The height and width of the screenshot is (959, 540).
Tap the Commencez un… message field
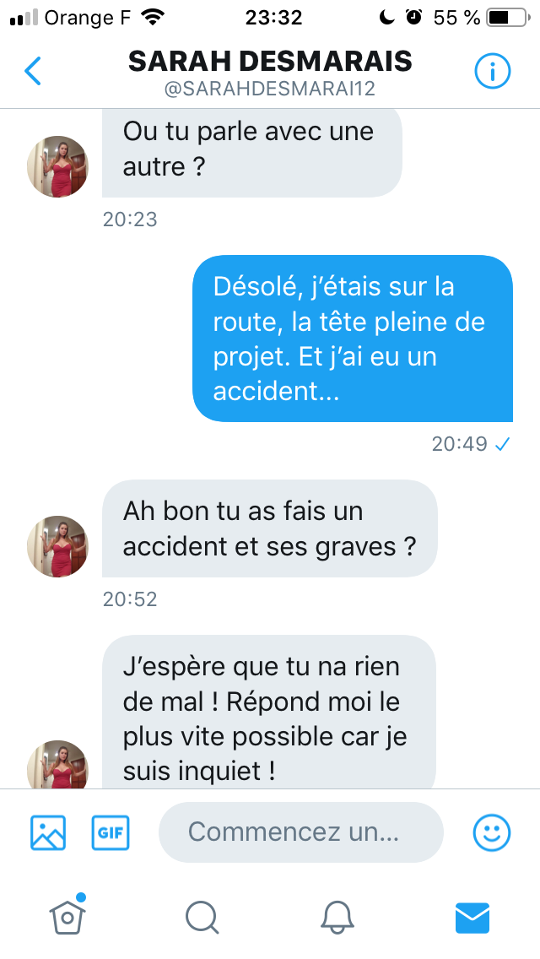coord(301,832)
